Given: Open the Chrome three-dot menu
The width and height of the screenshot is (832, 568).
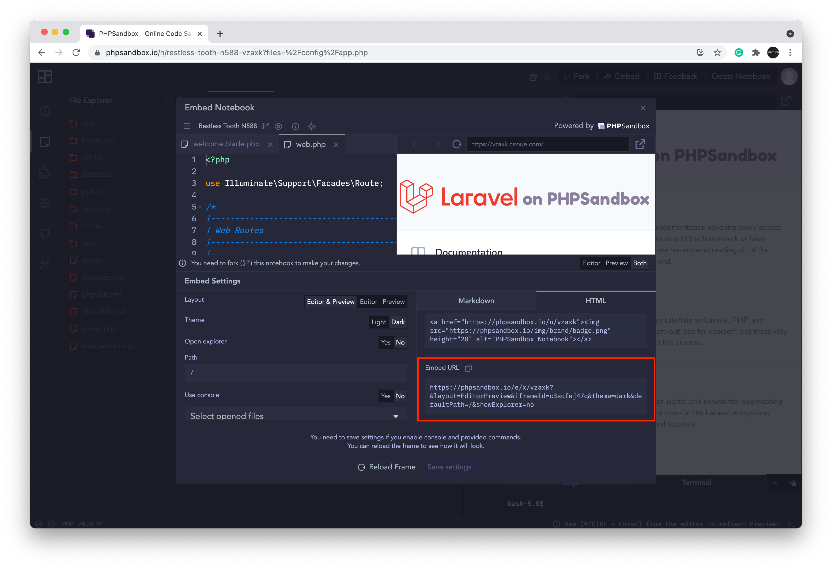Looking at the screenshot, I should [790, 53].
